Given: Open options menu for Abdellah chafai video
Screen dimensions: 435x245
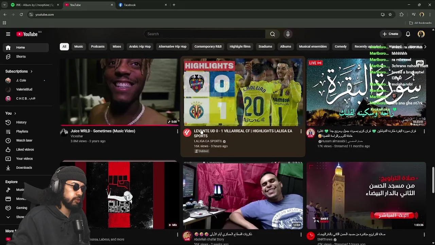Looking at the screenshot, I should [x=301, y=234].
